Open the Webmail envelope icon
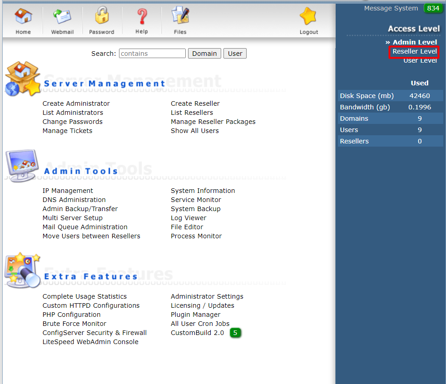446x384 pixels. (x=62, y=17)
